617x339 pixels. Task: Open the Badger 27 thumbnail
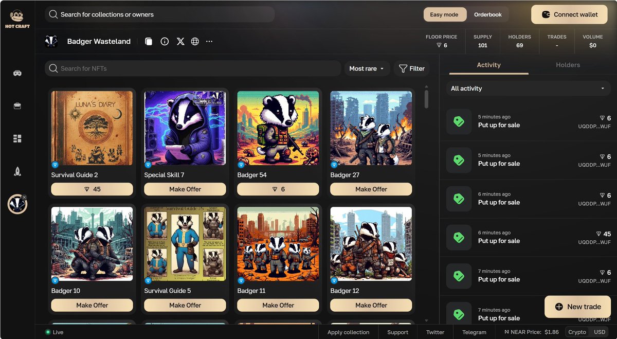pos(371,129)
